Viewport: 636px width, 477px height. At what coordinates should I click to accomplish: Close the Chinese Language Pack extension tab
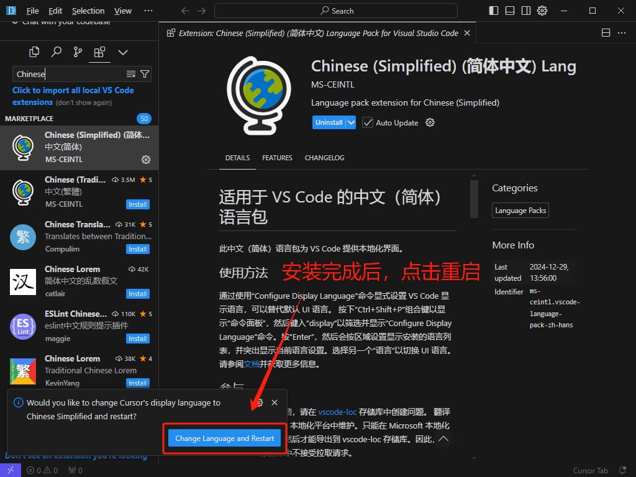tap(467, 33)
